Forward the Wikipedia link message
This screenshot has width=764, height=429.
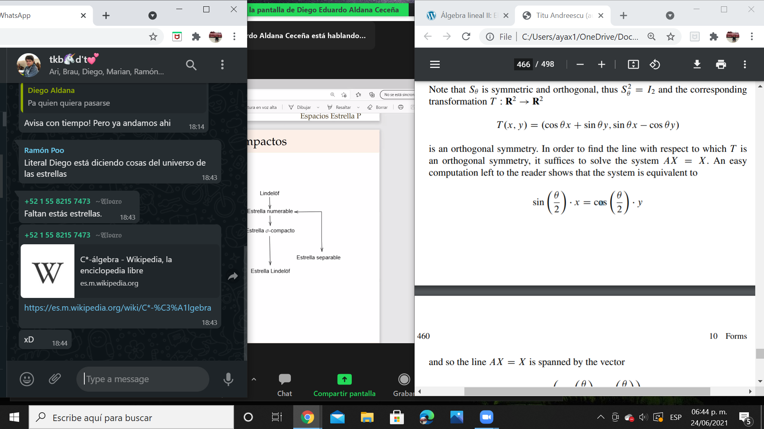(233, 276)
